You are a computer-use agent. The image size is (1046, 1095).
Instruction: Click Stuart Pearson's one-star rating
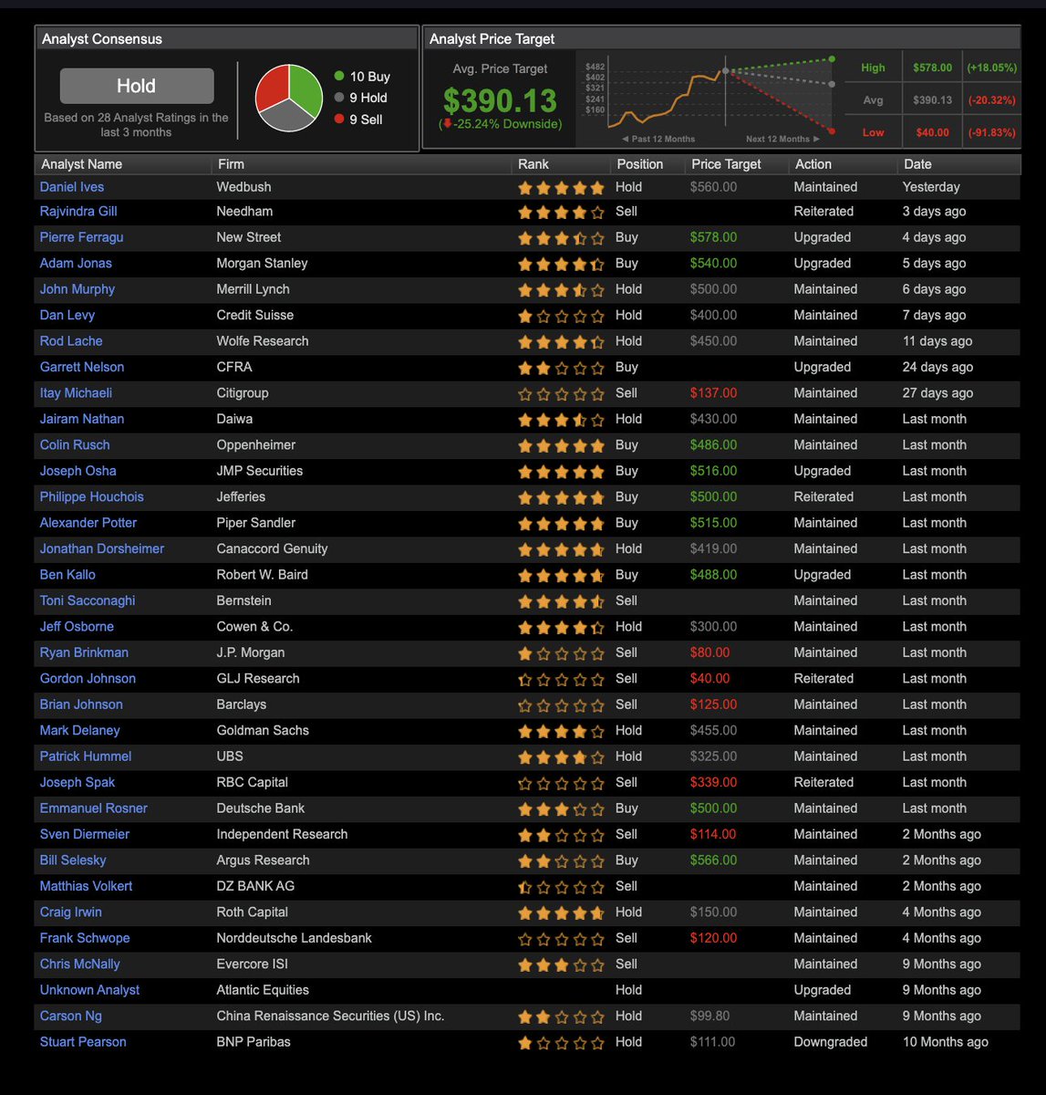(x=561, y=1043)
